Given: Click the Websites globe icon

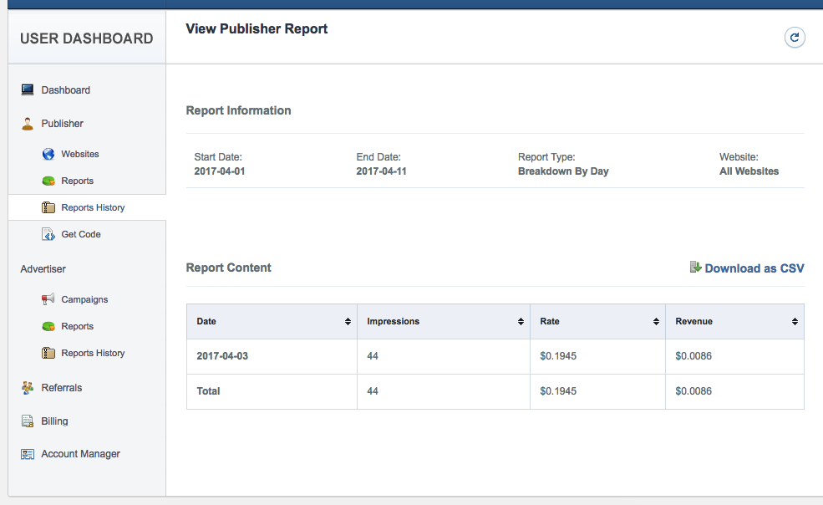Looking at the screenshot, I should [x=48, y=155].
